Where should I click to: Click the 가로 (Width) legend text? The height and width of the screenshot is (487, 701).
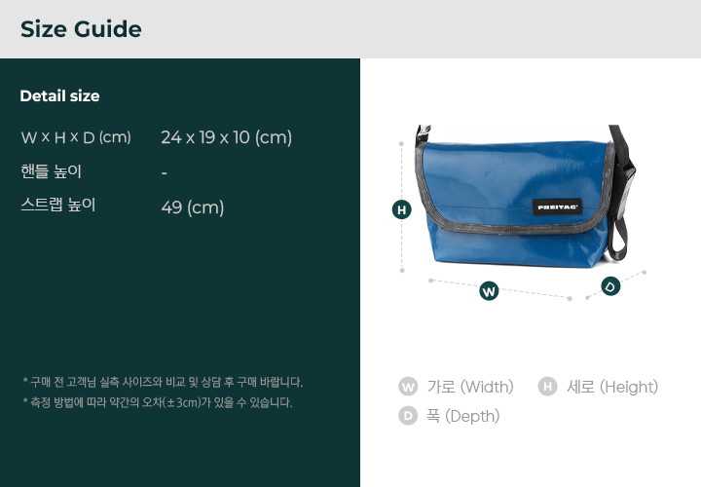coord(470,387)
